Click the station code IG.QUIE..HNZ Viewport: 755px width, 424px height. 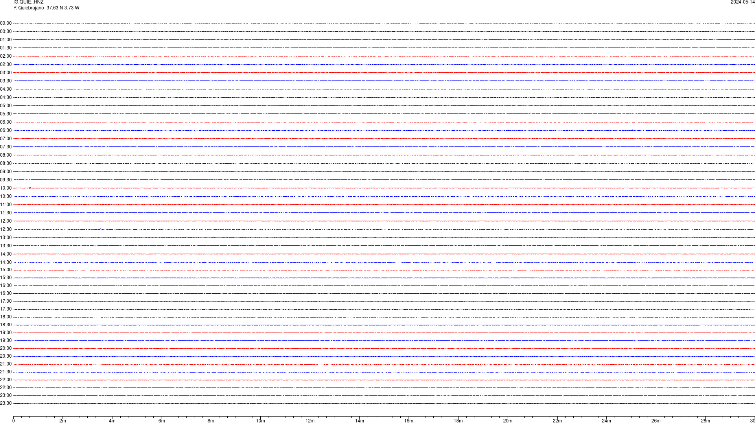(x=28, y=2)
